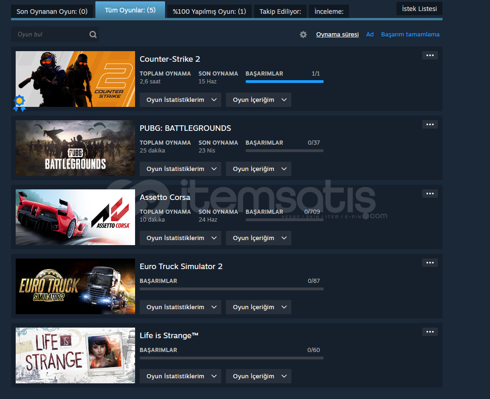Open the Assetto Corsa three-dot menu
Screen dimensions: 490x399
430,194
